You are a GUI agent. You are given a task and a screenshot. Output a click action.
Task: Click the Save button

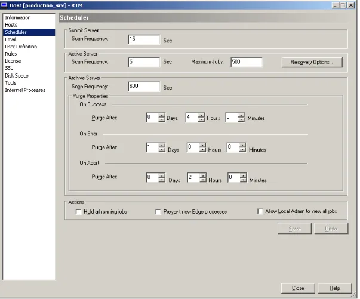tap(294, 229)
